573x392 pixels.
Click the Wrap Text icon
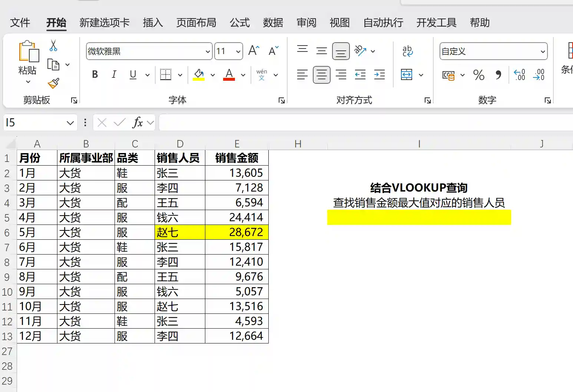click(x=407, y=51)
